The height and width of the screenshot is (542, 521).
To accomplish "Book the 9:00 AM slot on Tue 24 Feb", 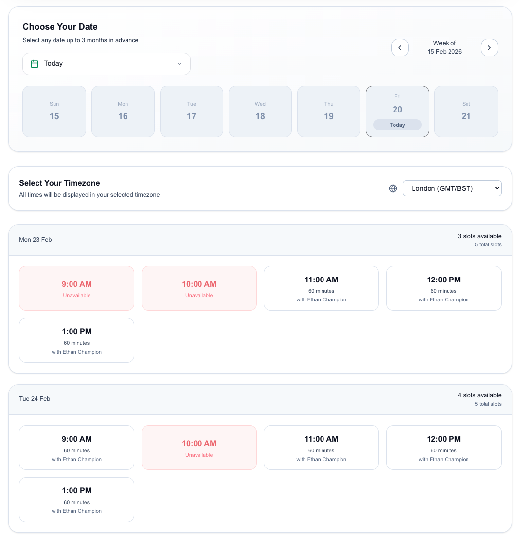I will 76,447.
